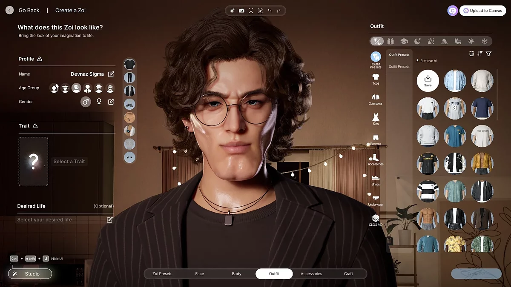Image resolution: width=511 pixels, height=287 pixels.
Task: Select the equipped shoes slot
Action: [x=129, y=104]
